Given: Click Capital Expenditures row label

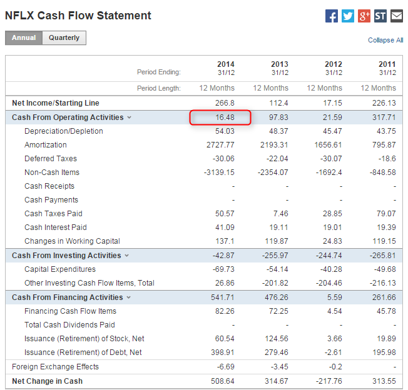Looking at the screenshot, I should coord(60,269).
